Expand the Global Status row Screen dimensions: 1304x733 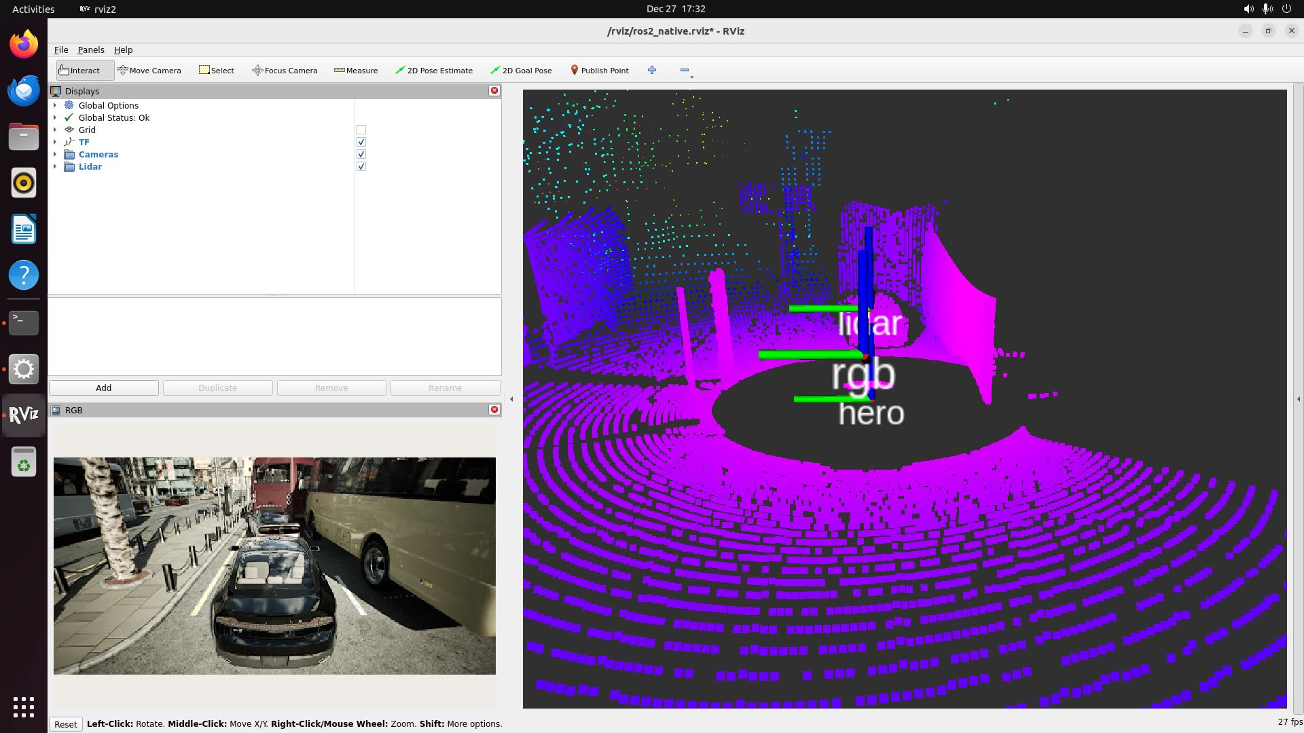click(x=55, y=117)
